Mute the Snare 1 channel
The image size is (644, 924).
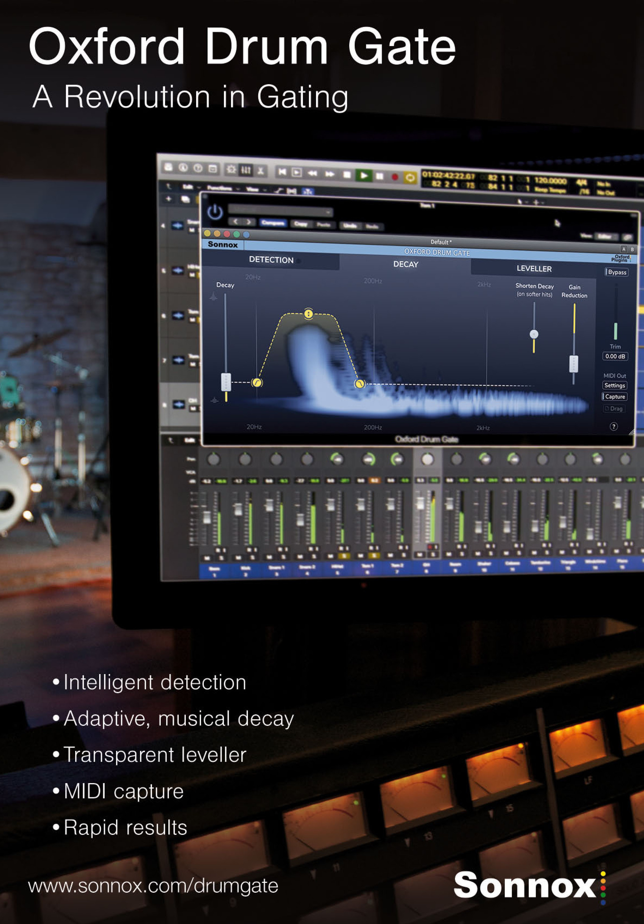click(269, 557)
